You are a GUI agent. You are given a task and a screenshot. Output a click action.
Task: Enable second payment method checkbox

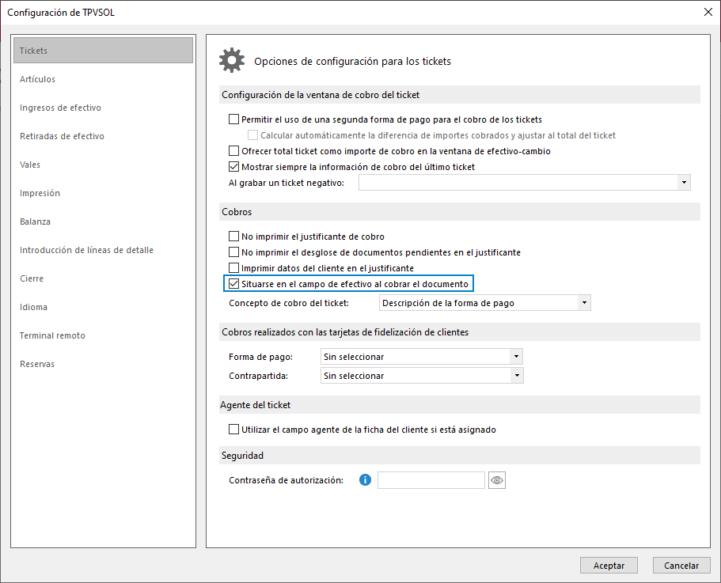tap(233, 119)
